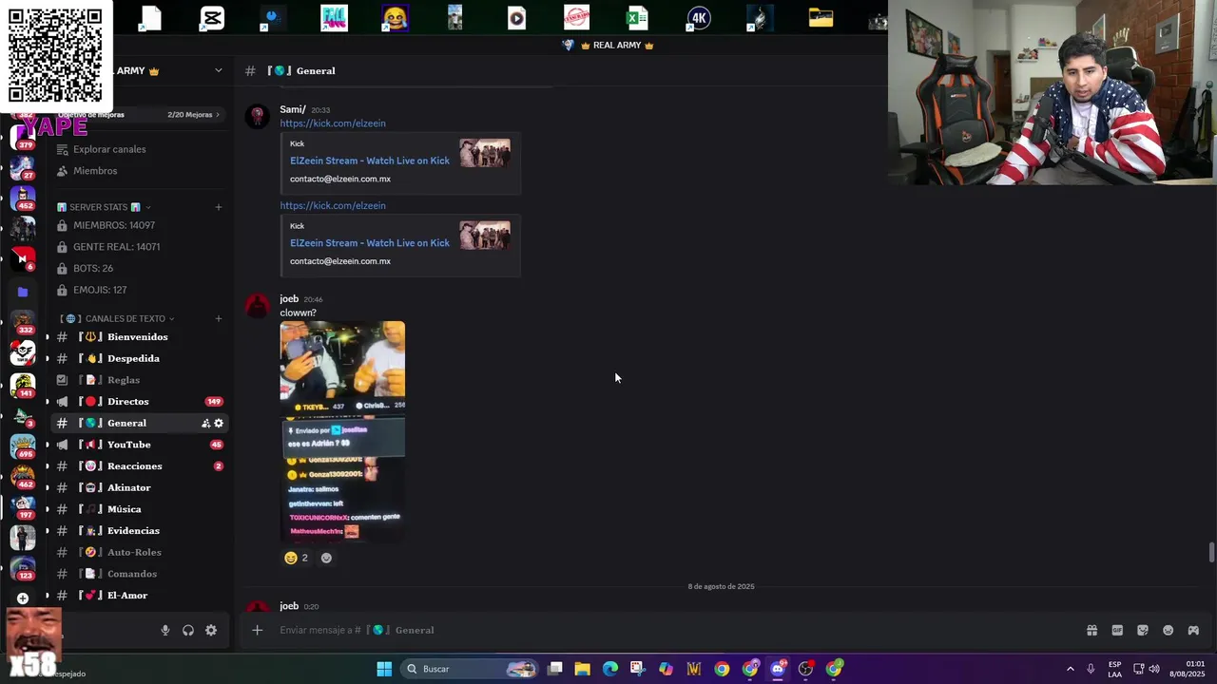This screenshot has height=684, width=1217.
Task: Mute the microphone in the user panel
Action: point(164,630)
